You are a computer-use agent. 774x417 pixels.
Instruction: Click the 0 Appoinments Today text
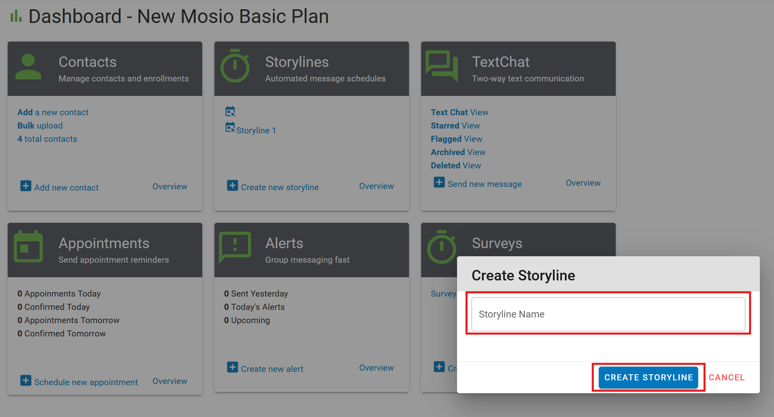[59, 294]
